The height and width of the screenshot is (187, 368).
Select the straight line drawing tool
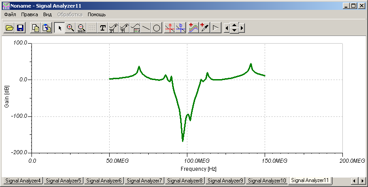click(146, 28)
